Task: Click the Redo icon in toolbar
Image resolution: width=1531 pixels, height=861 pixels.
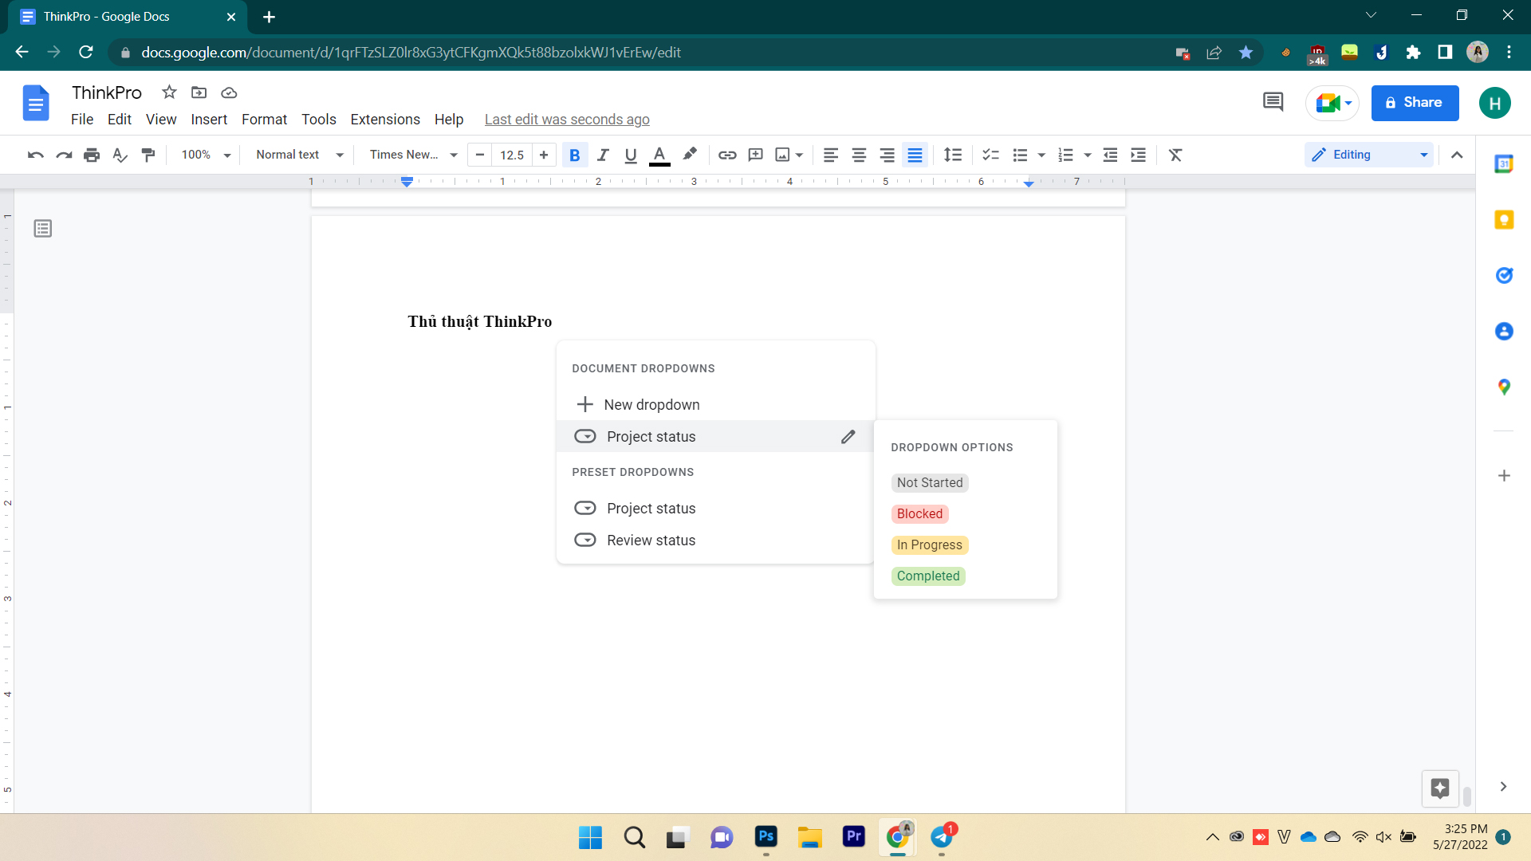Action: click(x=64, y=155)
